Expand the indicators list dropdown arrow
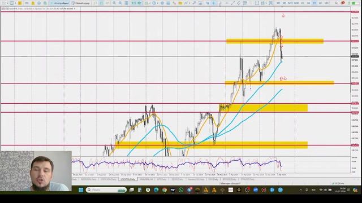This screenshot has width=362, height=203. 150,3
